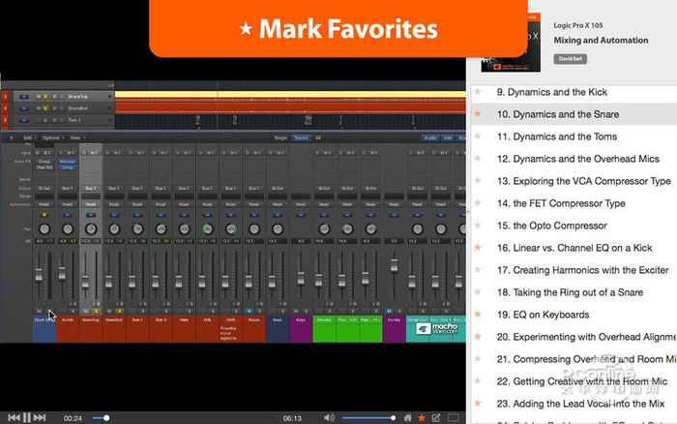This screenshot has width=677, height=424.
Task: Open the notes edit icon in player bar
Action: (x=436, y=417)
